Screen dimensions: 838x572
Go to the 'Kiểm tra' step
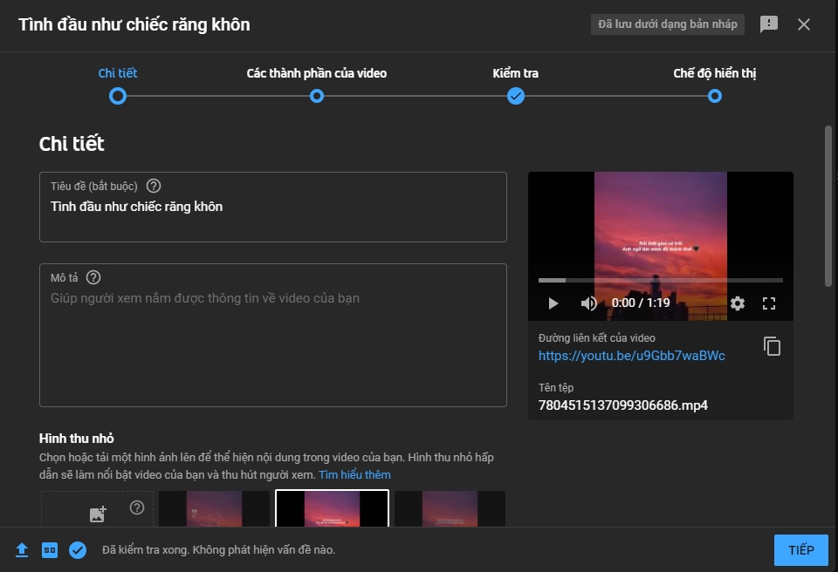516,96
